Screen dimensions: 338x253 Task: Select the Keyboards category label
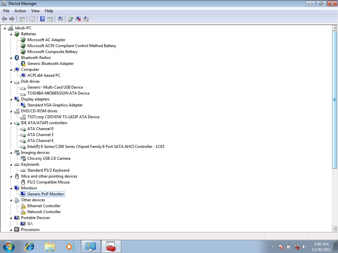pos(30,164)
